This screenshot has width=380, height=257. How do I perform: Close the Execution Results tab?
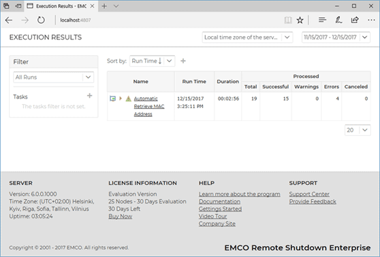(x=93, y=6)
